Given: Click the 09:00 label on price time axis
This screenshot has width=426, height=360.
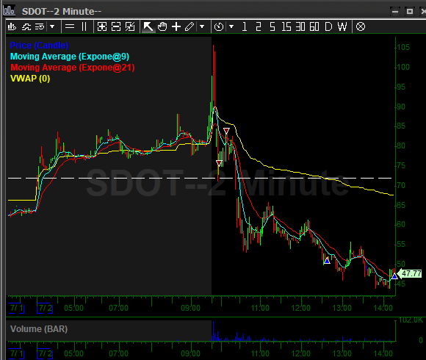Looking at the screenshot, I should coord(190,308).
